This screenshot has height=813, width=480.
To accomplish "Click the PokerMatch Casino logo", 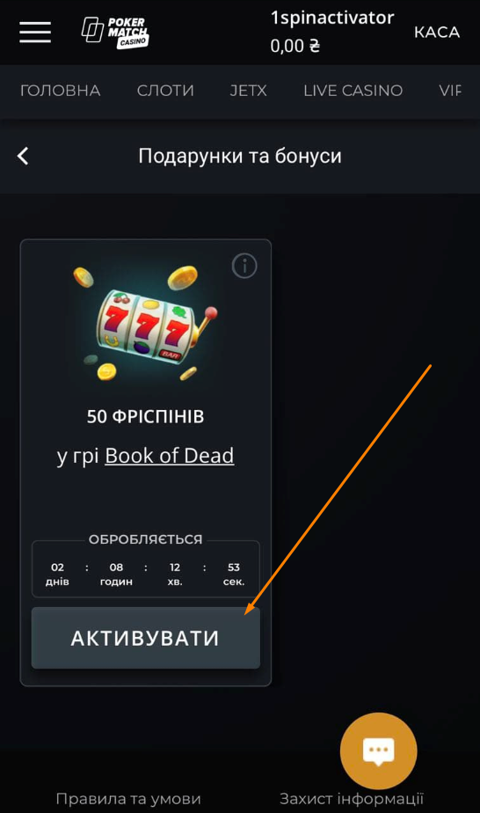I will tap(115, 33).
